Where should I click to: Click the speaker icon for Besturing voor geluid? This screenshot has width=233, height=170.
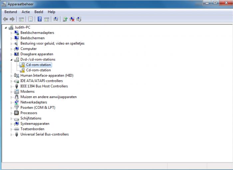click(16, 43)
